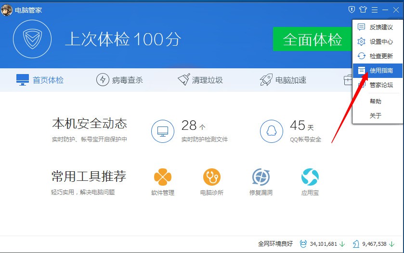Image resolution: width=404 pixels, height=253 pixels.
Task: Minimize the 电脑管家 window
Action: (x=385, y=10)
